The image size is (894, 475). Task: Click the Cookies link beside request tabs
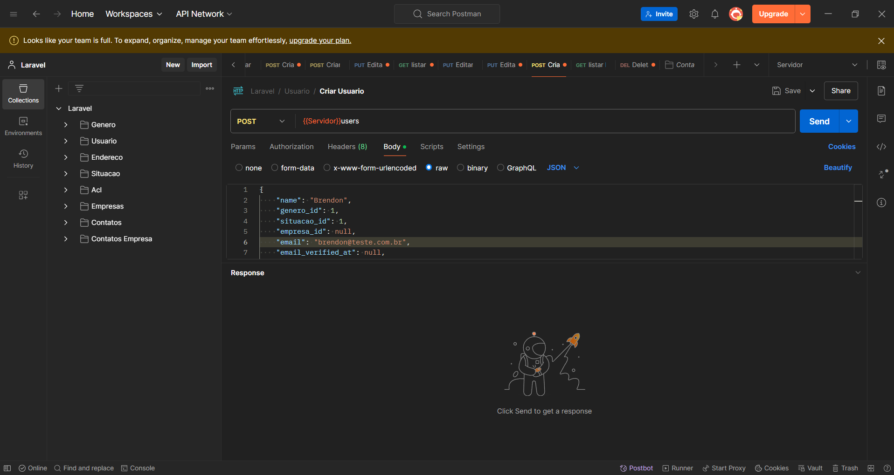click(x=842, y=147)
